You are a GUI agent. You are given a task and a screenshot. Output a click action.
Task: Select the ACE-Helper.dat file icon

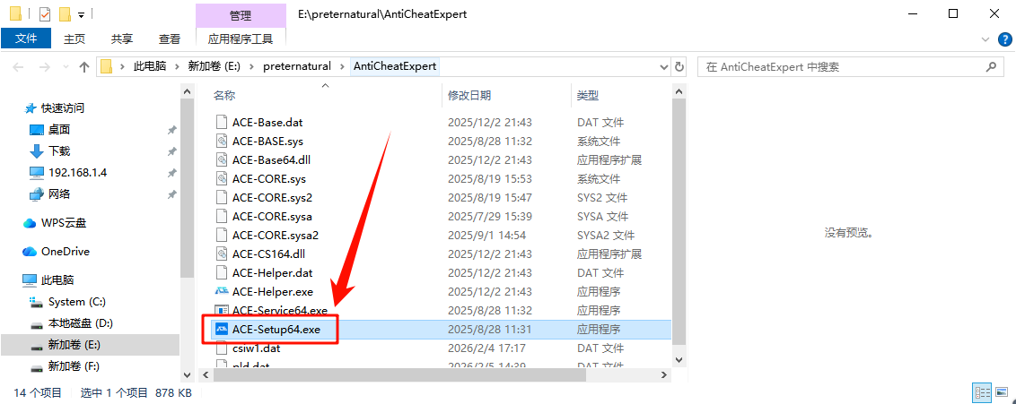pos(222,273)
